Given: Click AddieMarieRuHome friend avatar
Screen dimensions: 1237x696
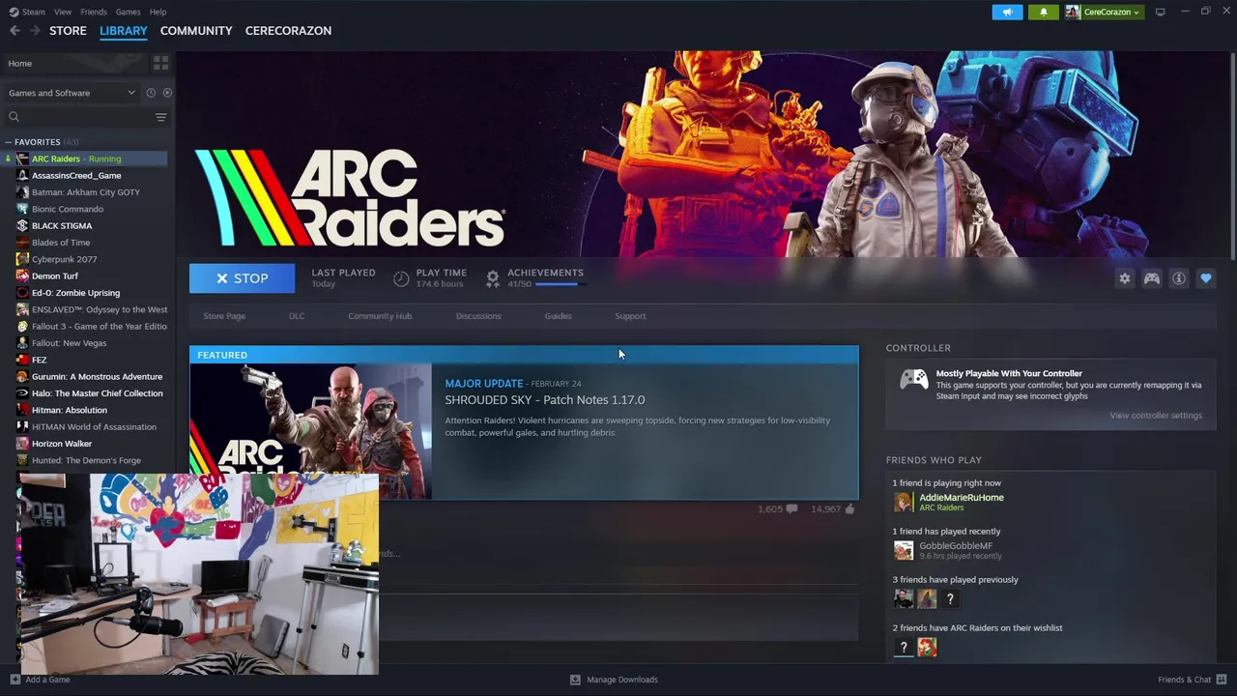Looking at the screenshot, I should 903,503.
